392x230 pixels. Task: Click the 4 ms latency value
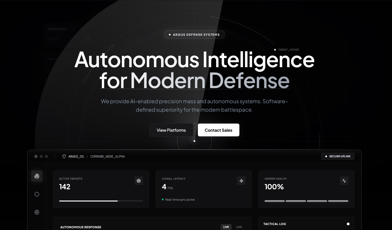167,187
